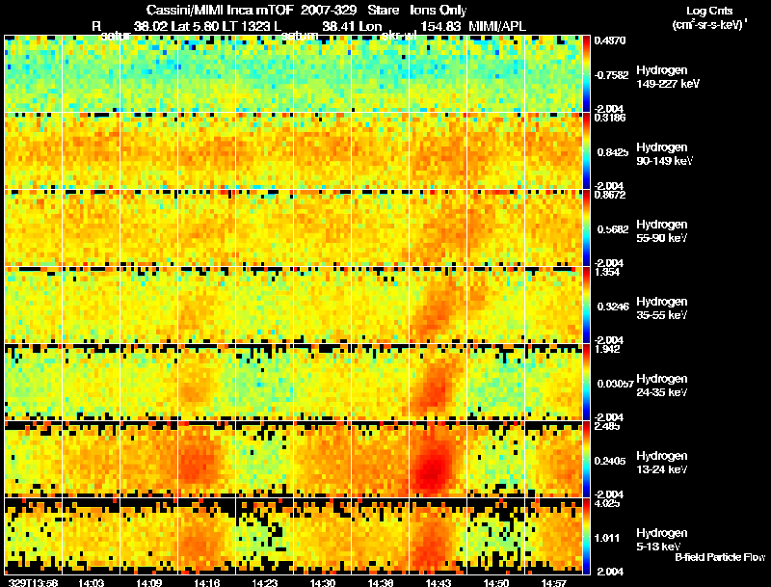The height and width of the screenshot is (587, 771).
Task: Open the 13-24 keV panel at 14:16
Action: (x=206, y=460)
